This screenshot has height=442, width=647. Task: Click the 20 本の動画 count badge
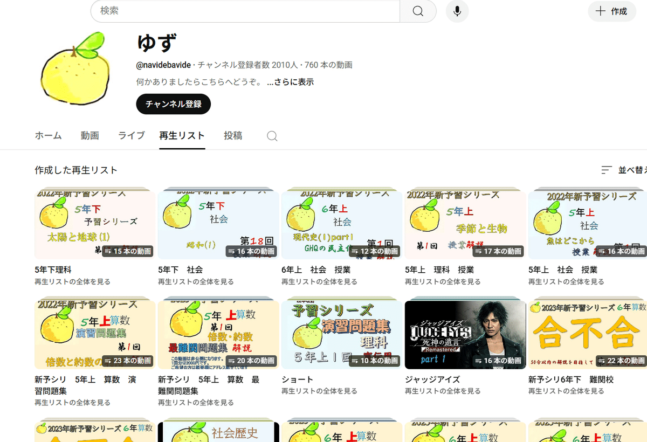[251, 361]
